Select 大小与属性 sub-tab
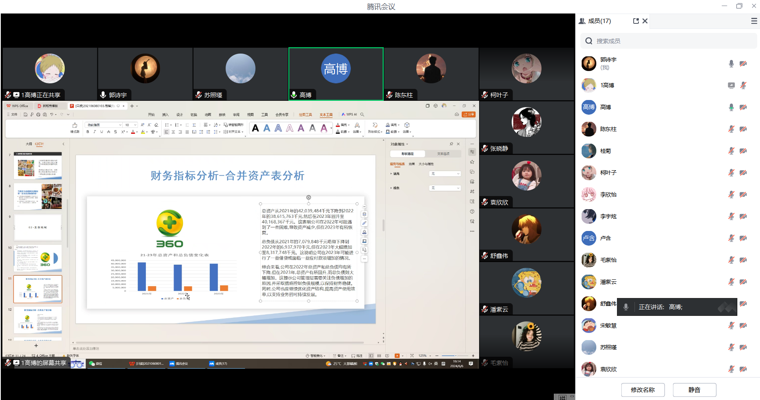 point(426,164)
